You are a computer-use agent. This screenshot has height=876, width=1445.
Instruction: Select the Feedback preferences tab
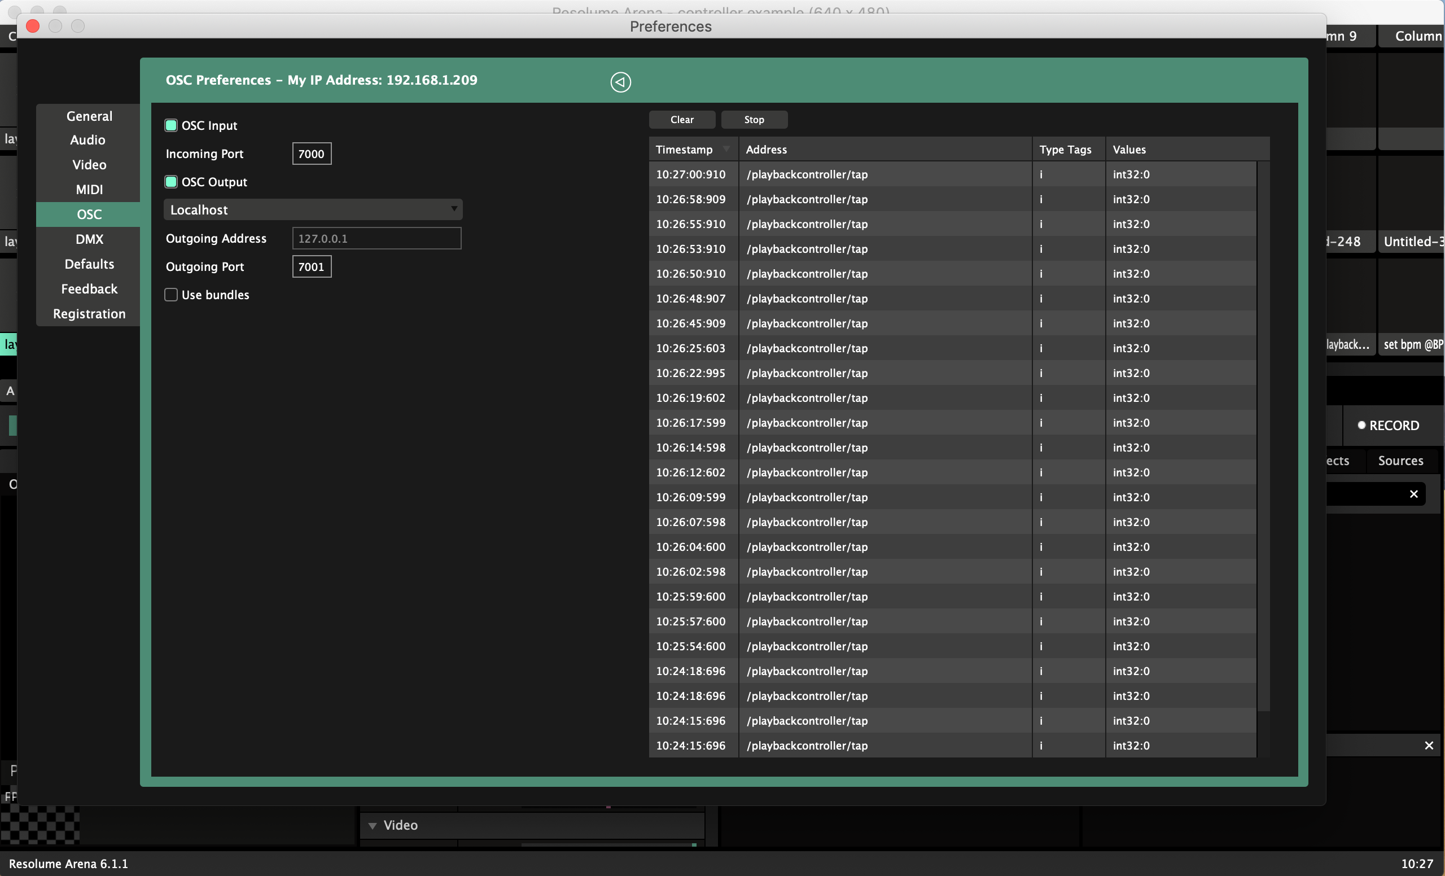(x=89, y=289)
